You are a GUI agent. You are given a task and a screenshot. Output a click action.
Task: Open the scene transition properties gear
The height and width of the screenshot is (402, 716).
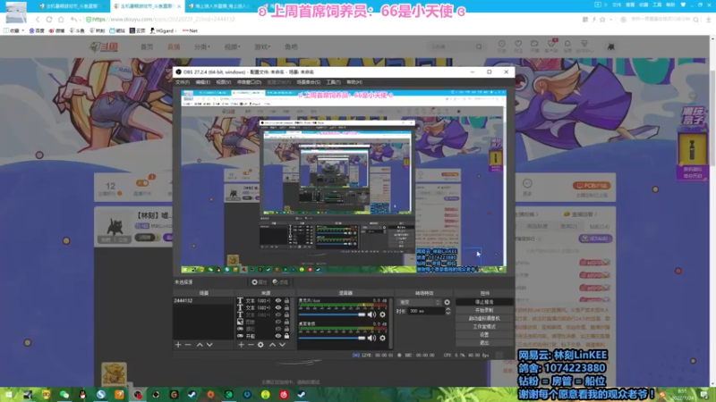click(x=447, y=302)
